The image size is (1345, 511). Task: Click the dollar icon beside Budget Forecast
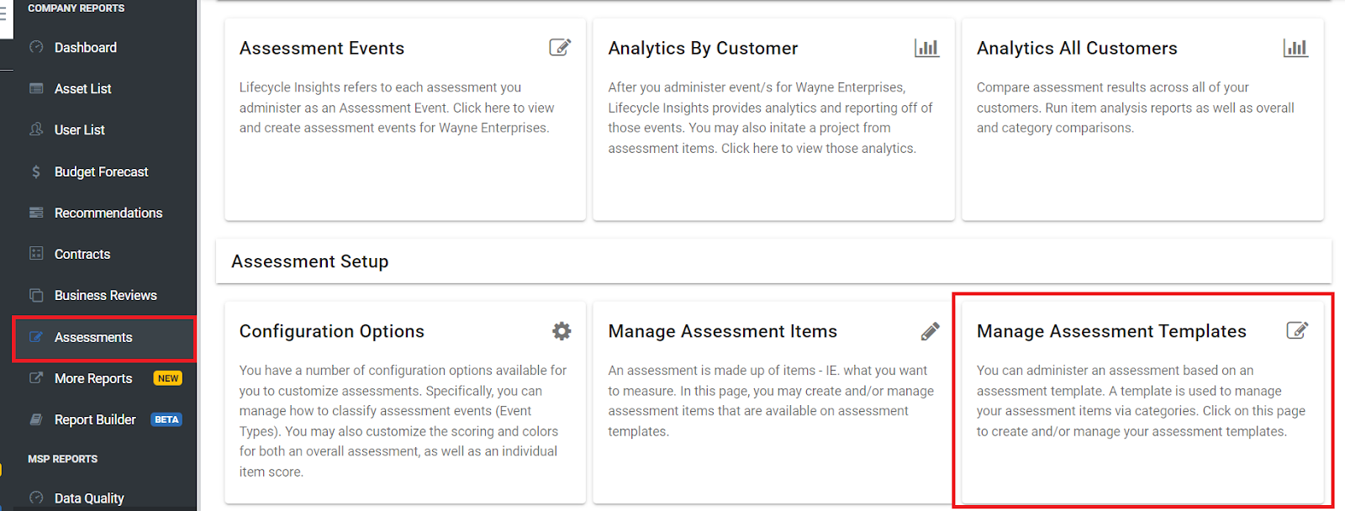[x=35, y=171]
